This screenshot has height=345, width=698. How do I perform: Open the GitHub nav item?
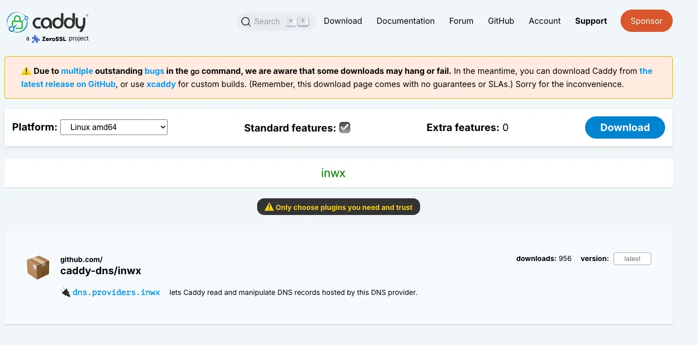coord(501,21)
